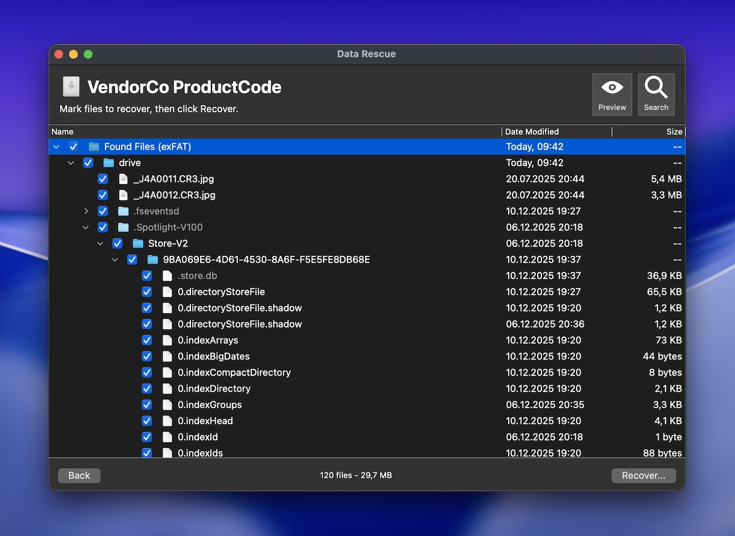Image resolution: width=735 pixels, height=536 pixels.
Task: Click the .Spotlight-V100 folder icon
Action: click(123, 228)
